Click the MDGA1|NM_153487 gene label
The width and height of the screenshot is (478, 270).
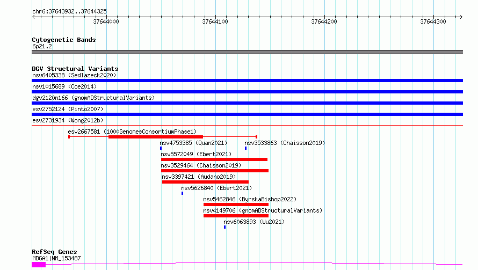click(56, 258)
